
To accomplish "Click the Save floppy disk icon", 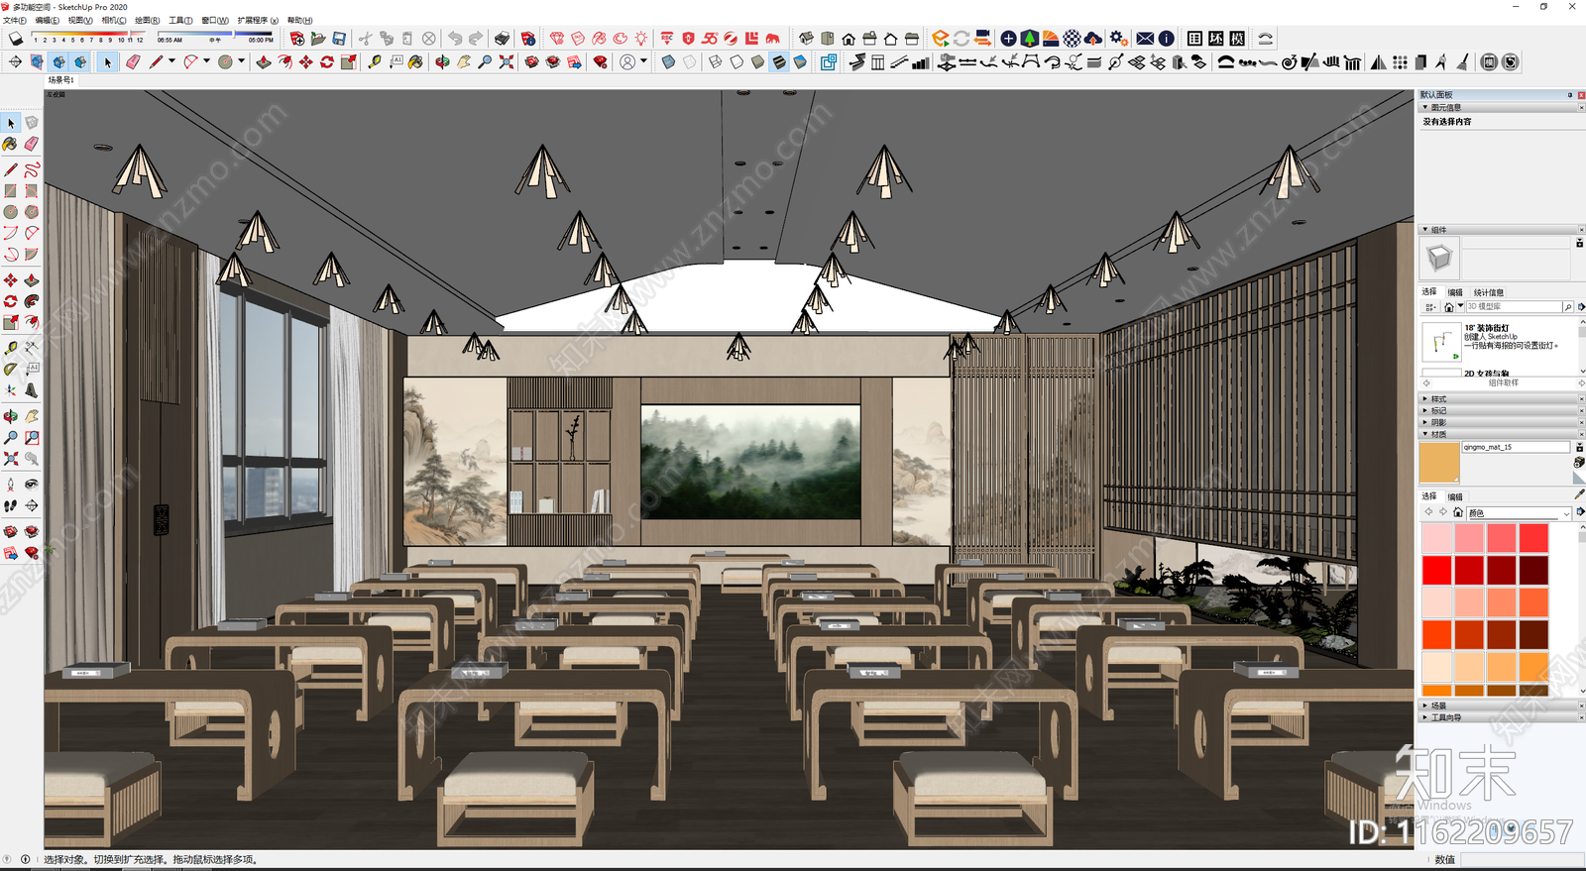I will (x=339, y=39).
